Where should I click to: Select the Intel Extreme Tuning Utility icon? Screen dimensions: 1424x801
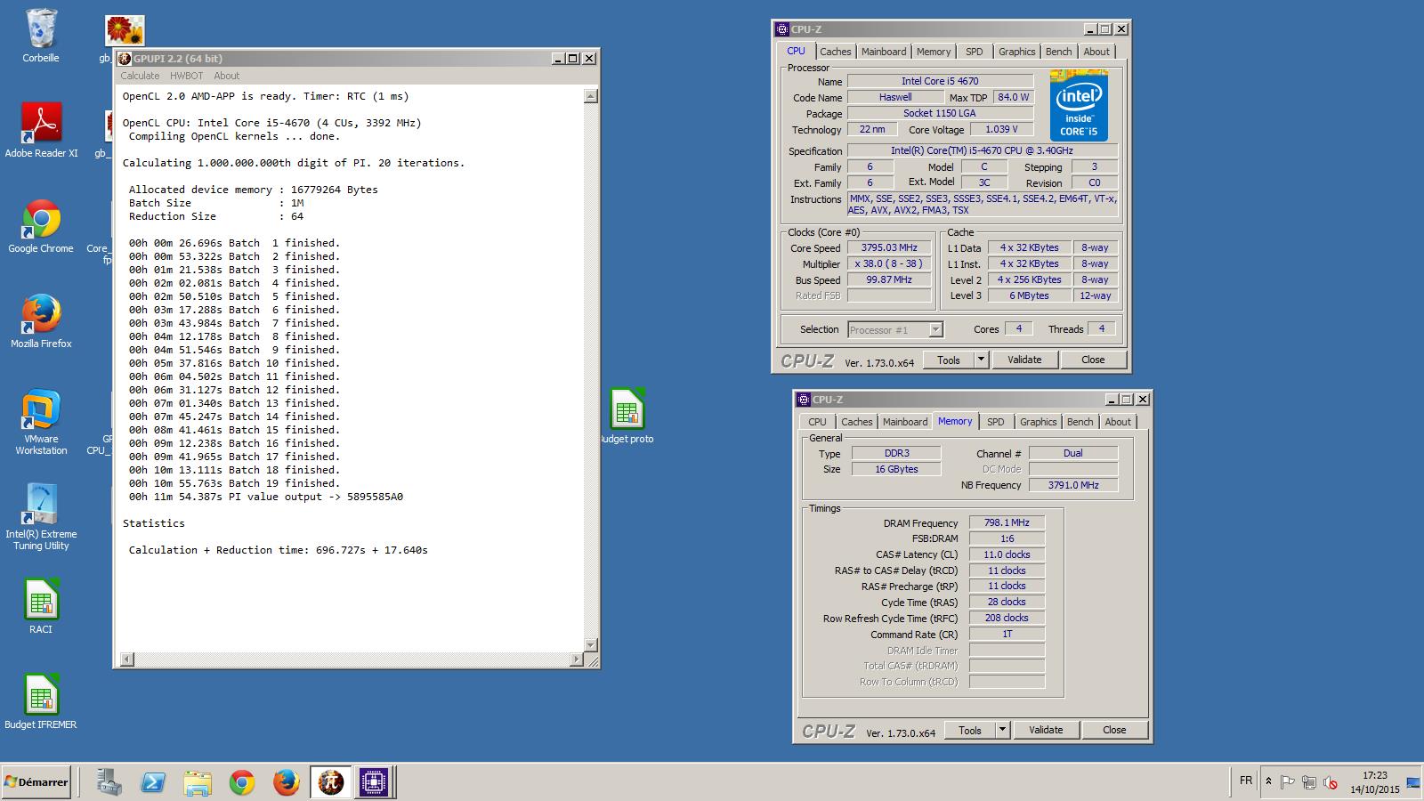point(41,517)
